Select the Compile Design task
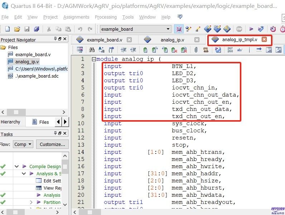Image resolution: width=285 pixels, height=215 pixels. pos(45,166)
